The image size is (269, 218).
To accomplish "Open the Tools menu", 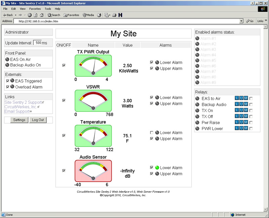I will pos(48,9).
